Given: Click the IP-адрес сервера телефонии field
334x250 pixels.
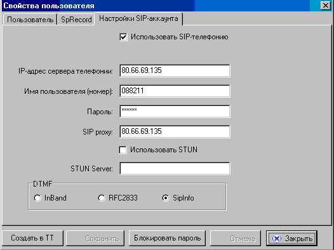Looking at the screenshot, I should point(175,70).
